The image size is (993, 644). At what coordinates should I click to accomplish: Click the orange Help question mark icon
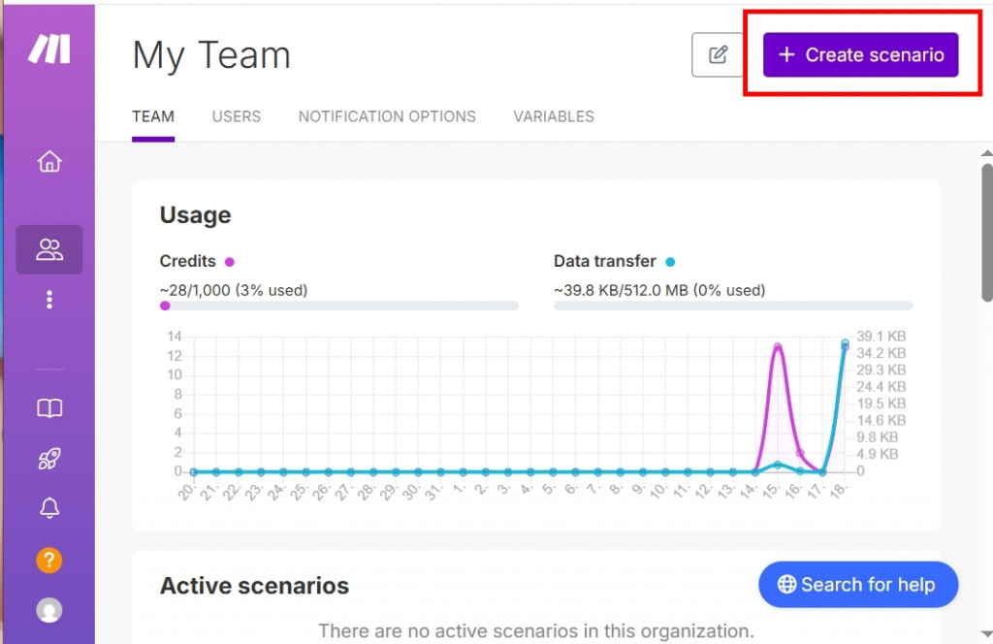click(49, 560)
